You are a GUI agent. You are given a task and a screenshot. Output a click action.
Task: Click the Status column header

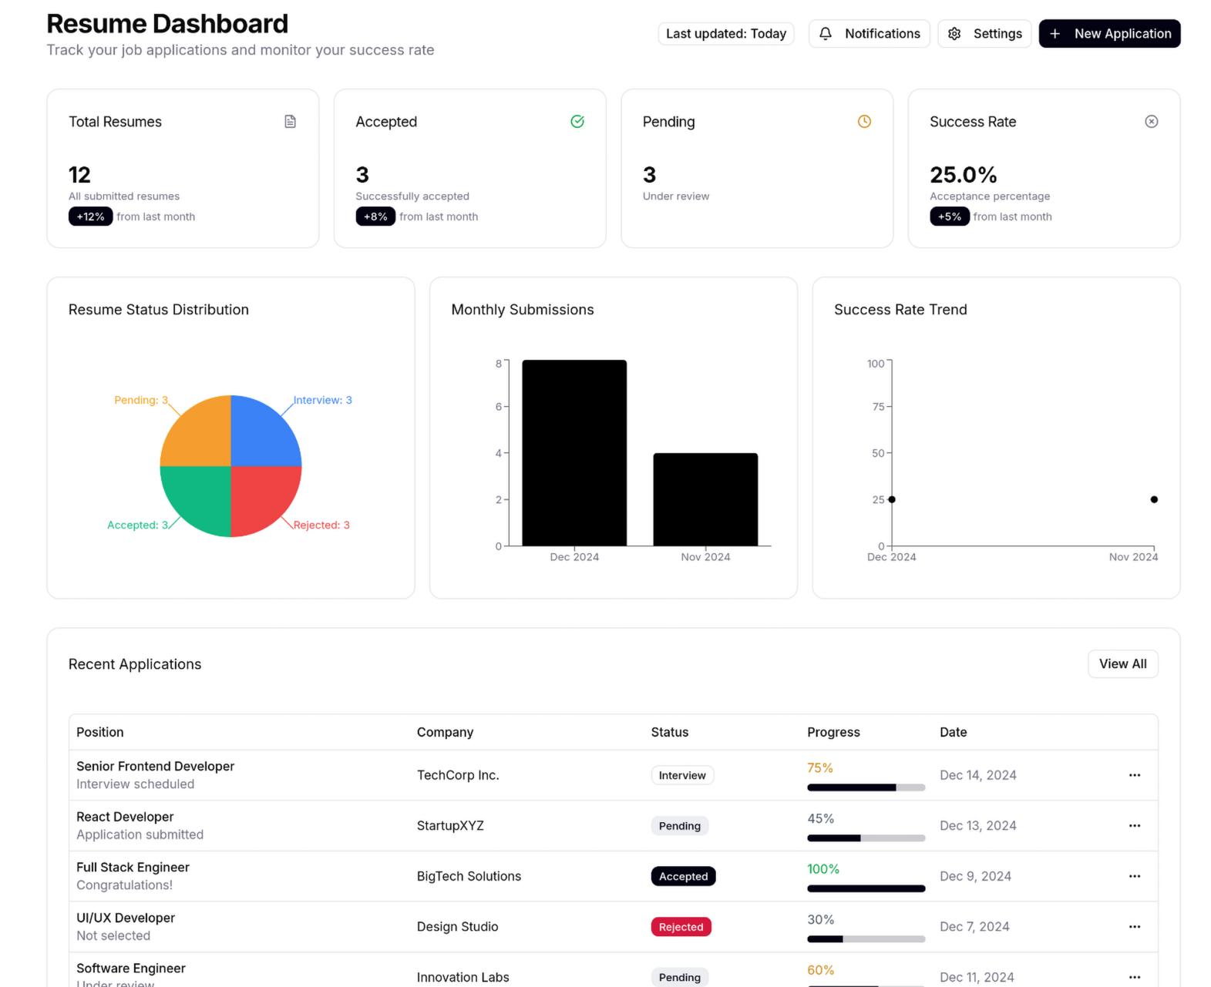(x=669, y=732)
